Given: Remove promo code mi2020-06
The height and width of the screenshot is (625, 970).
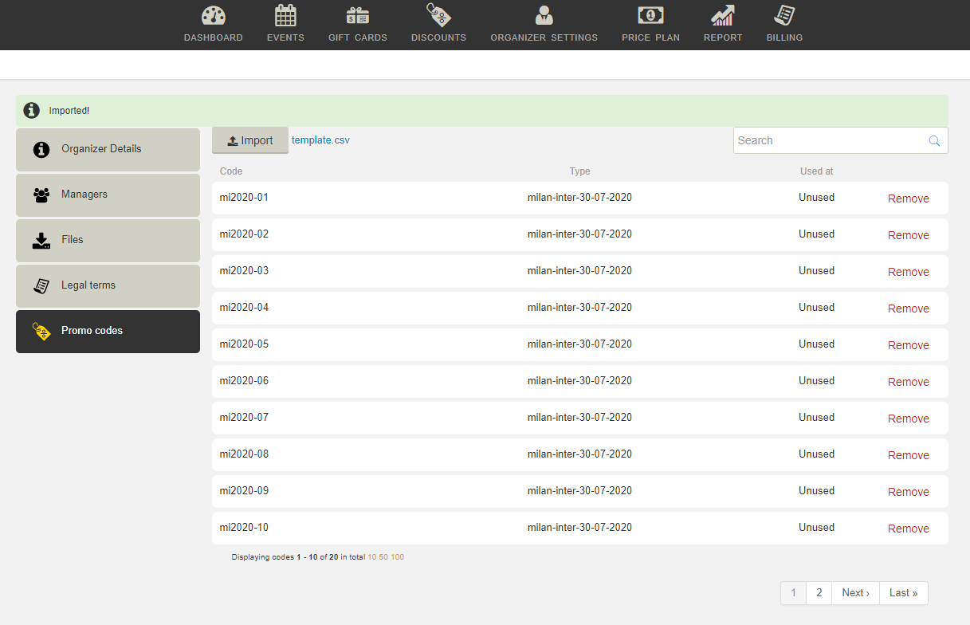Looking at the screenshot, I should pos(909,382).
